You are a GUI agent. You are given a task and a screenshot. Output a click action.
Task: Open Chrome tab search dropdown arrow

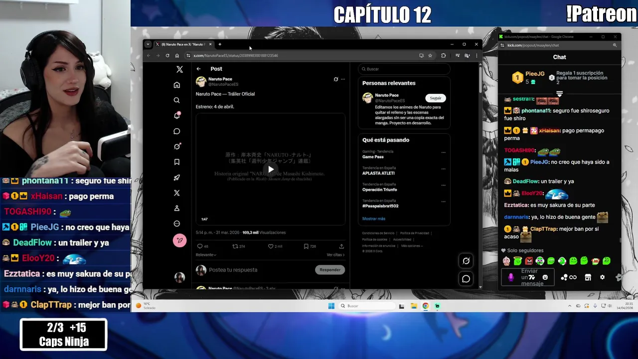[148, 44]
